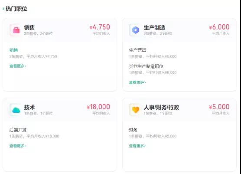Screen dimensions: 241x174
Task: Expand 查看更多 in the 生产制造 card
Action: pyautogui.click(x=137, y=82)
